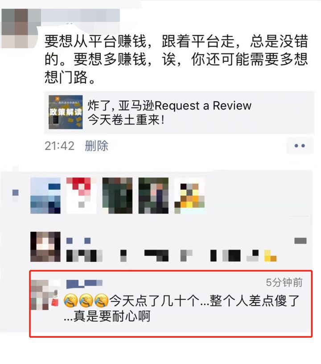Tap the pixelated comment text above the red box
Image resolution: width=321 pixels, height=364 pixels.
point(172,255)
